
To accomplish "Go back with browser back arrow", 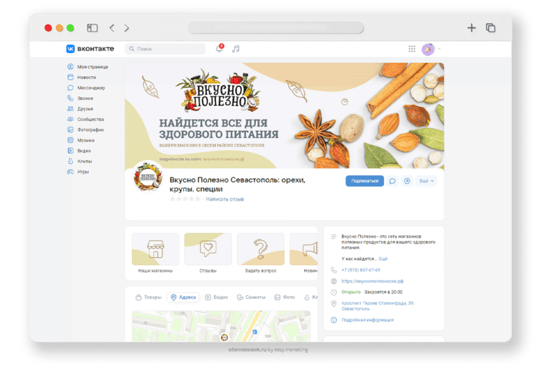I will (x=112, y=28).
